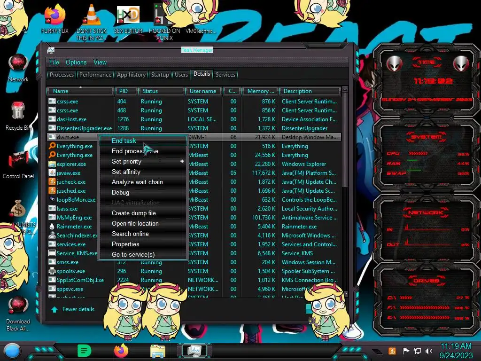Image resolution: width=481 pixels, height=361 pixels.
Task: Select the lsass.exe Local Security row
Action: click(x=194, y=208)
